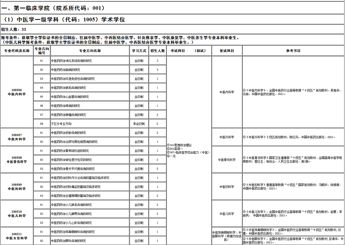Click the 参考书目 column header
Image resolution: width=346 pixels, height=245 pixels.
coord(293,51)
